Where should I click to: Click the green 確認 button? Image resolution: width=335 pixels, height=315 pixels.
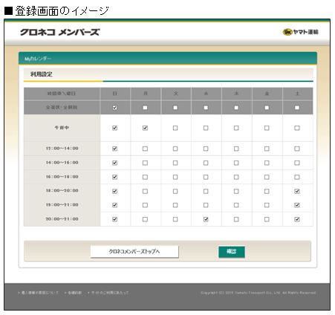(x=232, y=252)
